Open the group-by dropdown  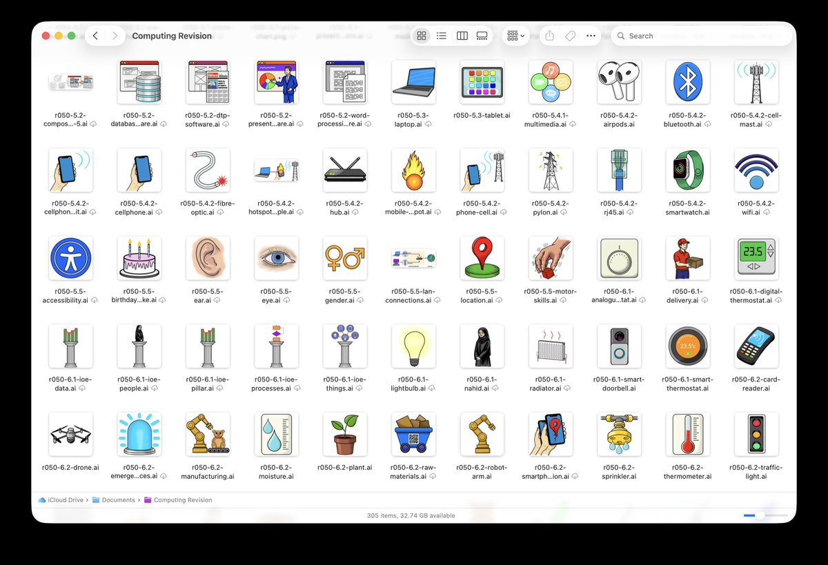pos(515,36)
